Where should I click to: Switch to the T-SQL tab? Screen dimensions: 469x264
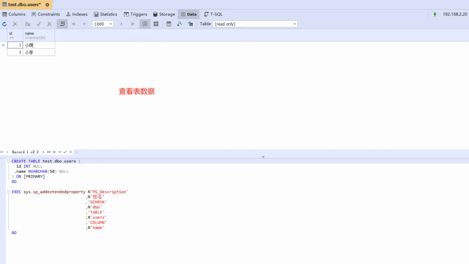(213, 14)
